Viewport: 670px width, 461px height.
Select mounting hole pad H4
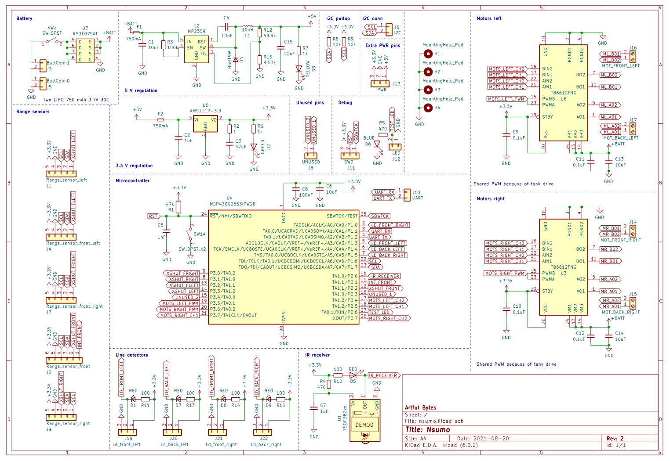point(428,108)
